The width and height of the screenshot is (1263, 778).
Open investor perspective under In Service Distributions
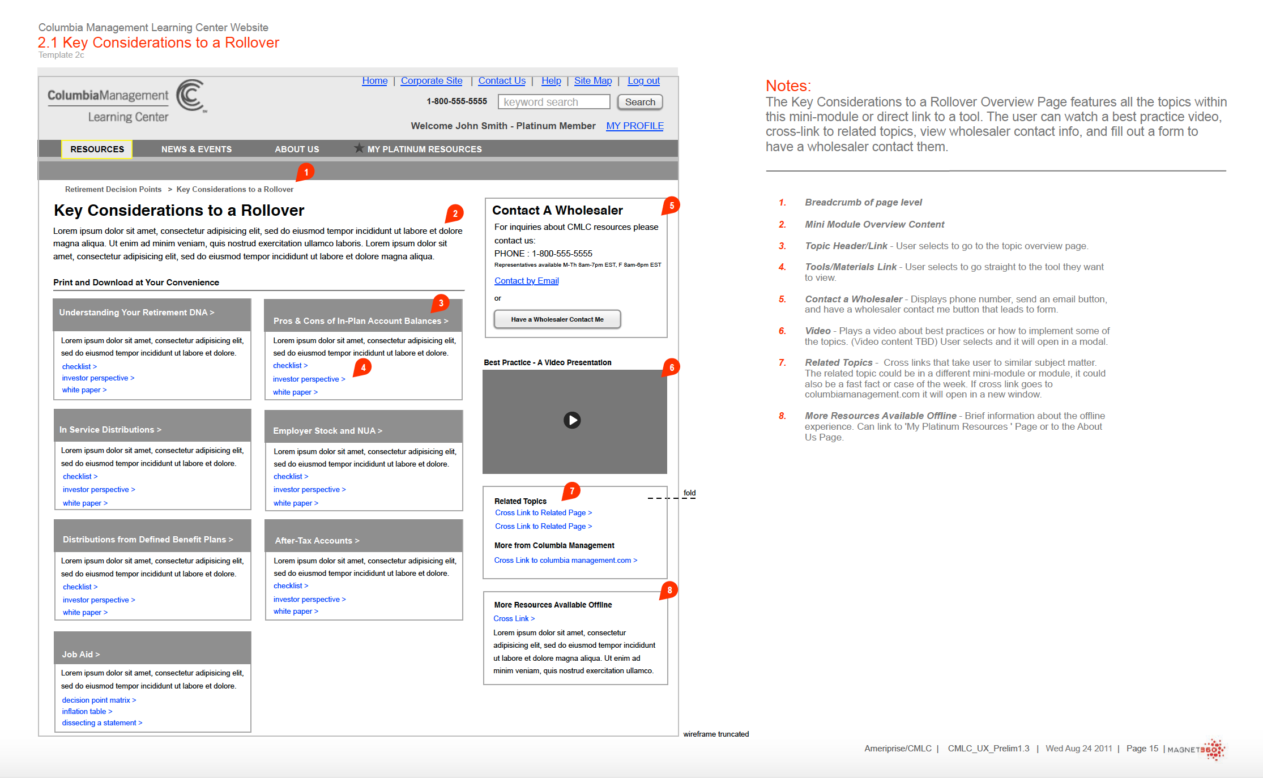(x=99, y=489)
